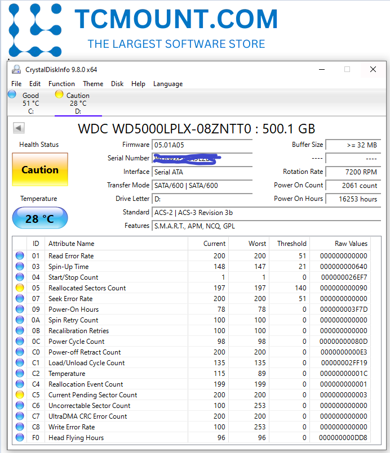The image size is (390, 453).
Task: Open the Disk menu
Action: (x=117, y=84)
